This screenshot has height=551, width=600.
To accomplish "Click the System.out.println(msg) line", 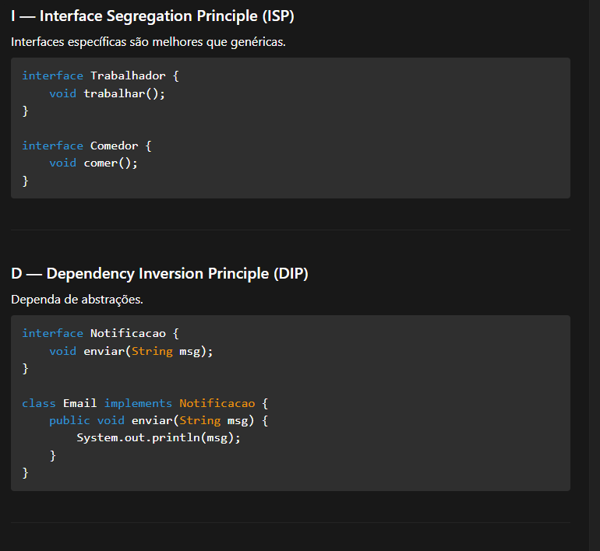I will point(158,437).
